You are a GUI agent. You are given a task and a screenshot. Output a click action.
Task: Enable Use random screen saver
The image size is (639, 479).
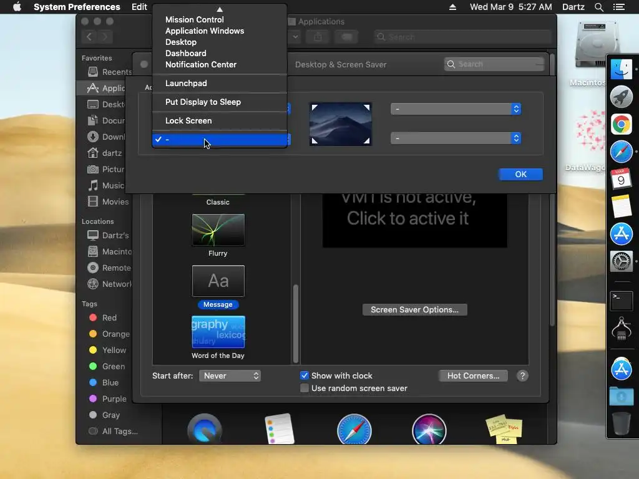click(305, 388)
